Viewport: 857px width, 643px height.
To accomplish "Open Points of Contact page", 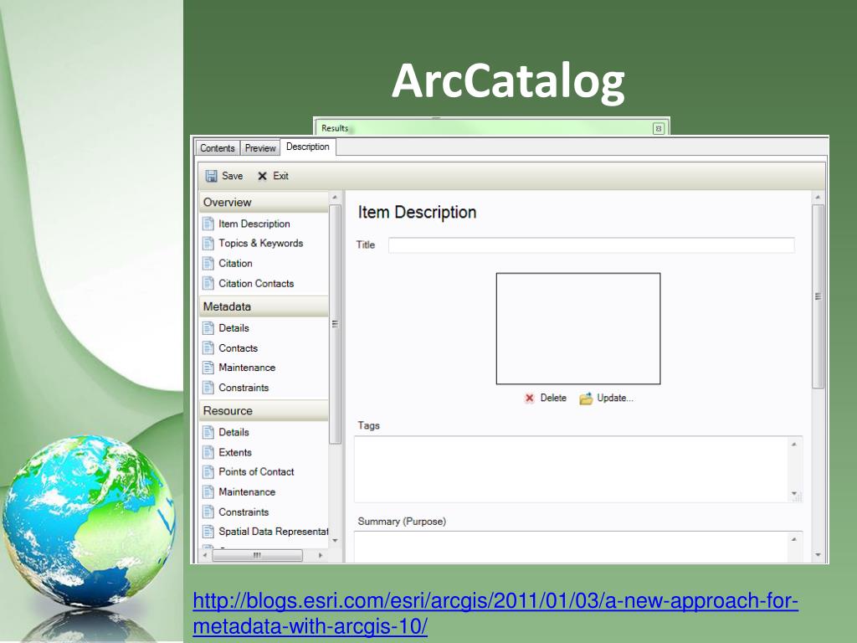I will [x=256, y=472].
